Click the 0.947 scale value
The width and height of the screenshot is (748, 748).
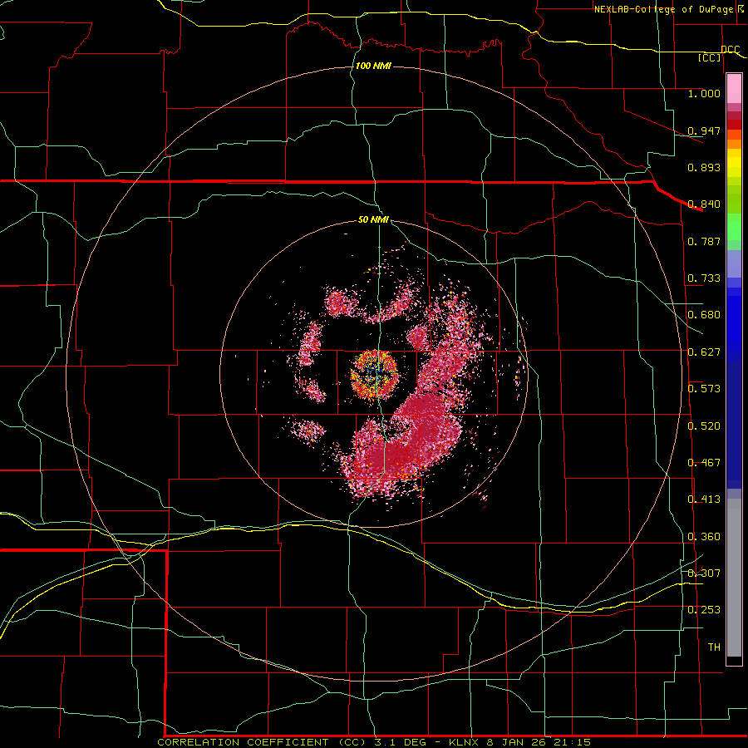[x=704, y=130]
